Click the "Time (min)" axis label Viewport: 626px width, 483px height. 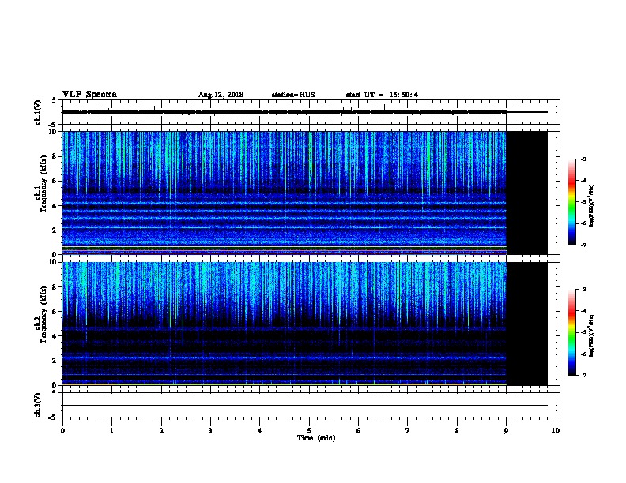(316, 438)
